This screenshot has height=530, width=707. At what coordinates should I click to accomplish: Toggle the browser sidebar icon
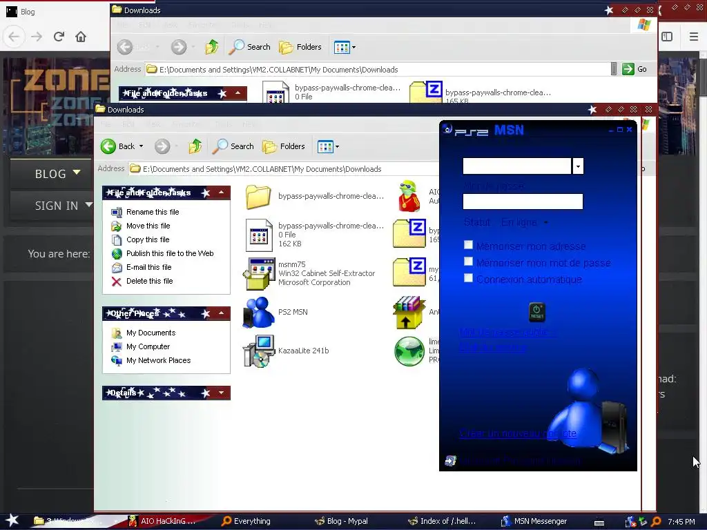(667, 37)
